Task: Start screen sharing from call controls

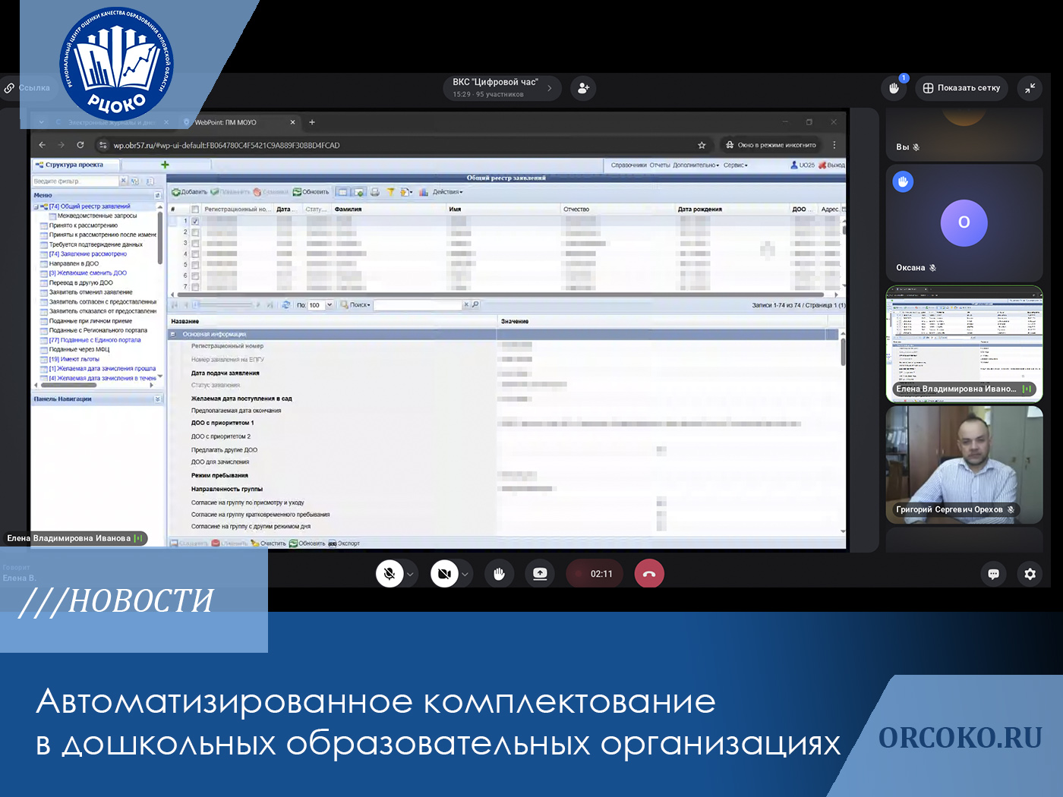Action: pos(540,574)
